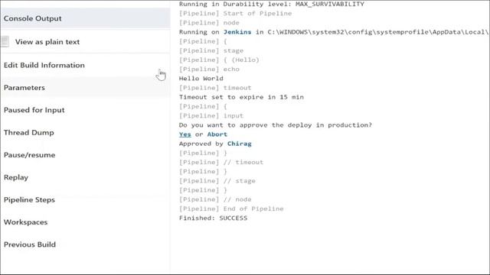Image resolution: width=490 pixels, height=275 pixels.
Task: Open Pipeline Steps
Action: pyautogui.click(x=29, y=200)
